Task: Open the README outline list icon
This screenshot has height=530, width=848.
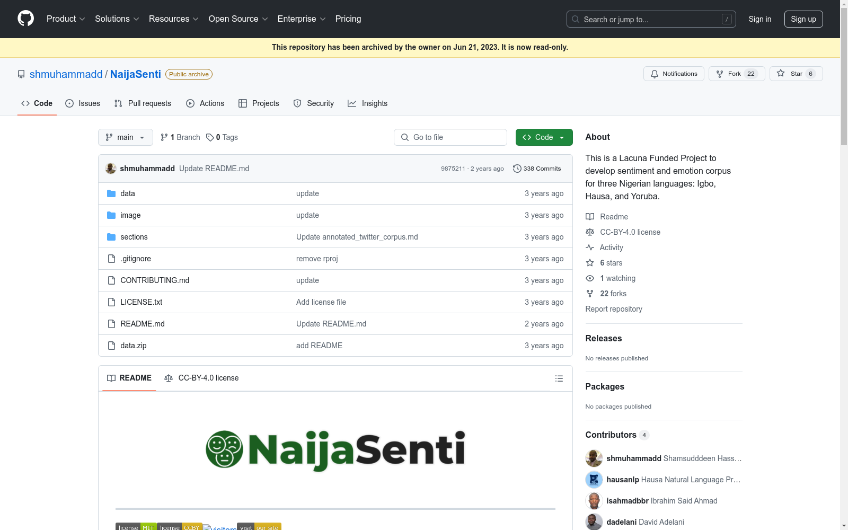Action: click(x=559, y=378)
